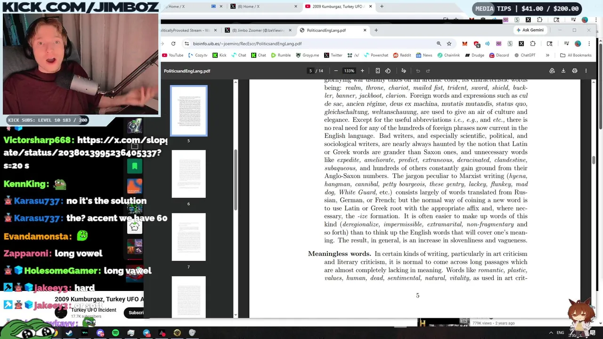Reload the PoliticsandEngLang.pdf page
Image resolution: width=603 pixels, height=339 pixels.
click(x=173, y=43)
